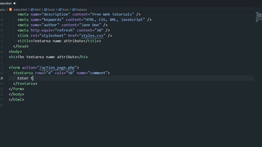The height and width of the screenshot is (147, 262).
Task: Click the closing </html> tag
Action: pyautogui.click(x=16, y=100)
